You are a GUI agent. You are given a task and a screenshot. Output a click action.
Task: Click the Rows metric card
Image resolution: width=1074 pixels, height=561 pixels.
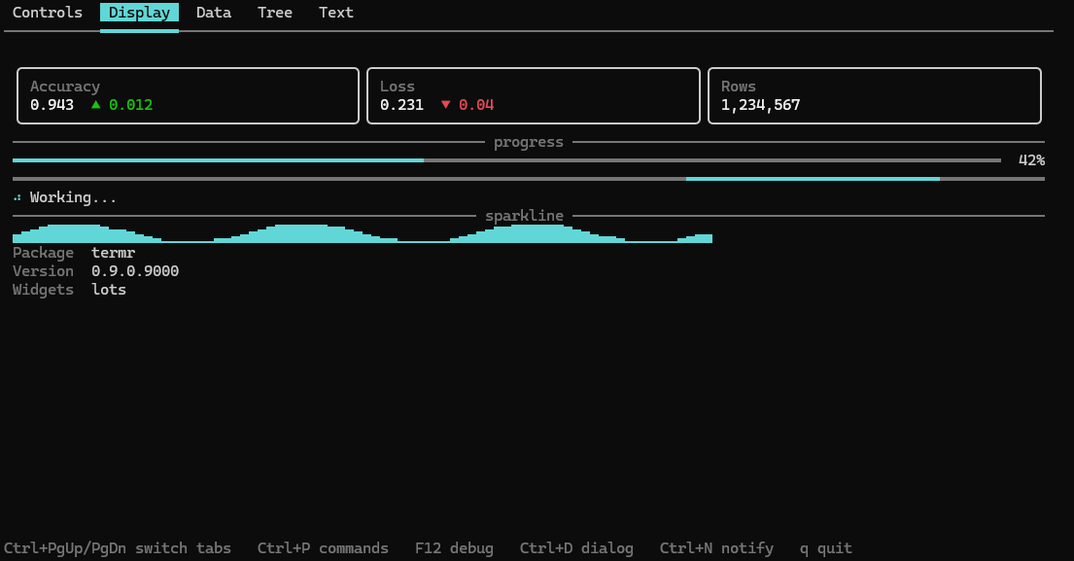coord(875,96)
